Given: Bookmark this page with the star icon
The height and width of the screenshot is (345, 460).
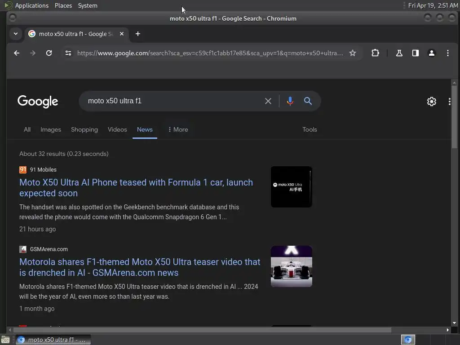Looking at the screenshot, I should [352, 53].
